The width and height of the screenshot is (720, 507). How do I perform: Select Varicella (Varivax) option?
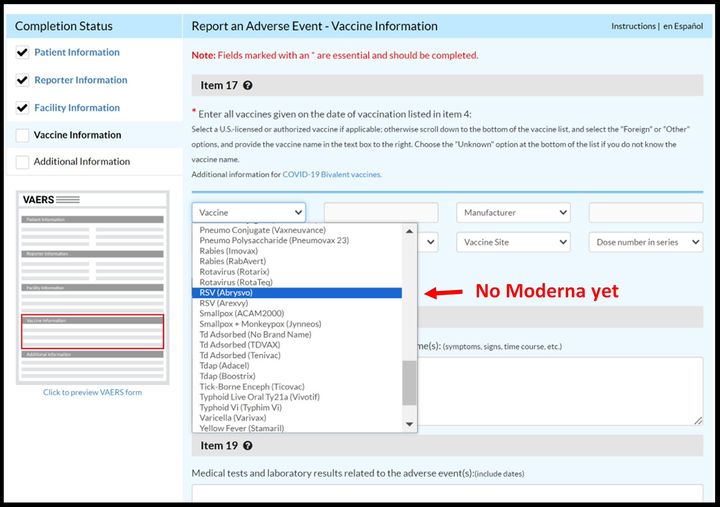(x=297, y=418)
